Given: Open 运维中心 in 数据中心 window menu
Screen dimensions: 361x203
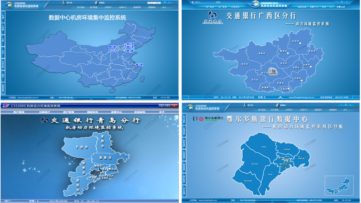Looking at the screenshot, I should click(x=122, y=7).
